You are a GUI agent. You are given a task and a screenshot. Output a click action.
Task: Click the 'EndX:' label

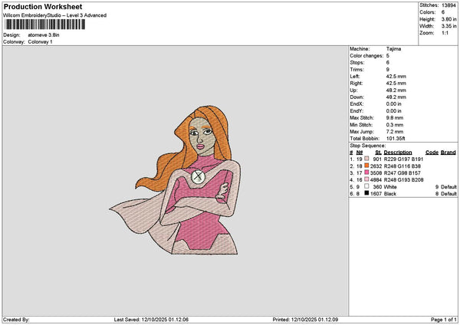click(x=356, y=104)
